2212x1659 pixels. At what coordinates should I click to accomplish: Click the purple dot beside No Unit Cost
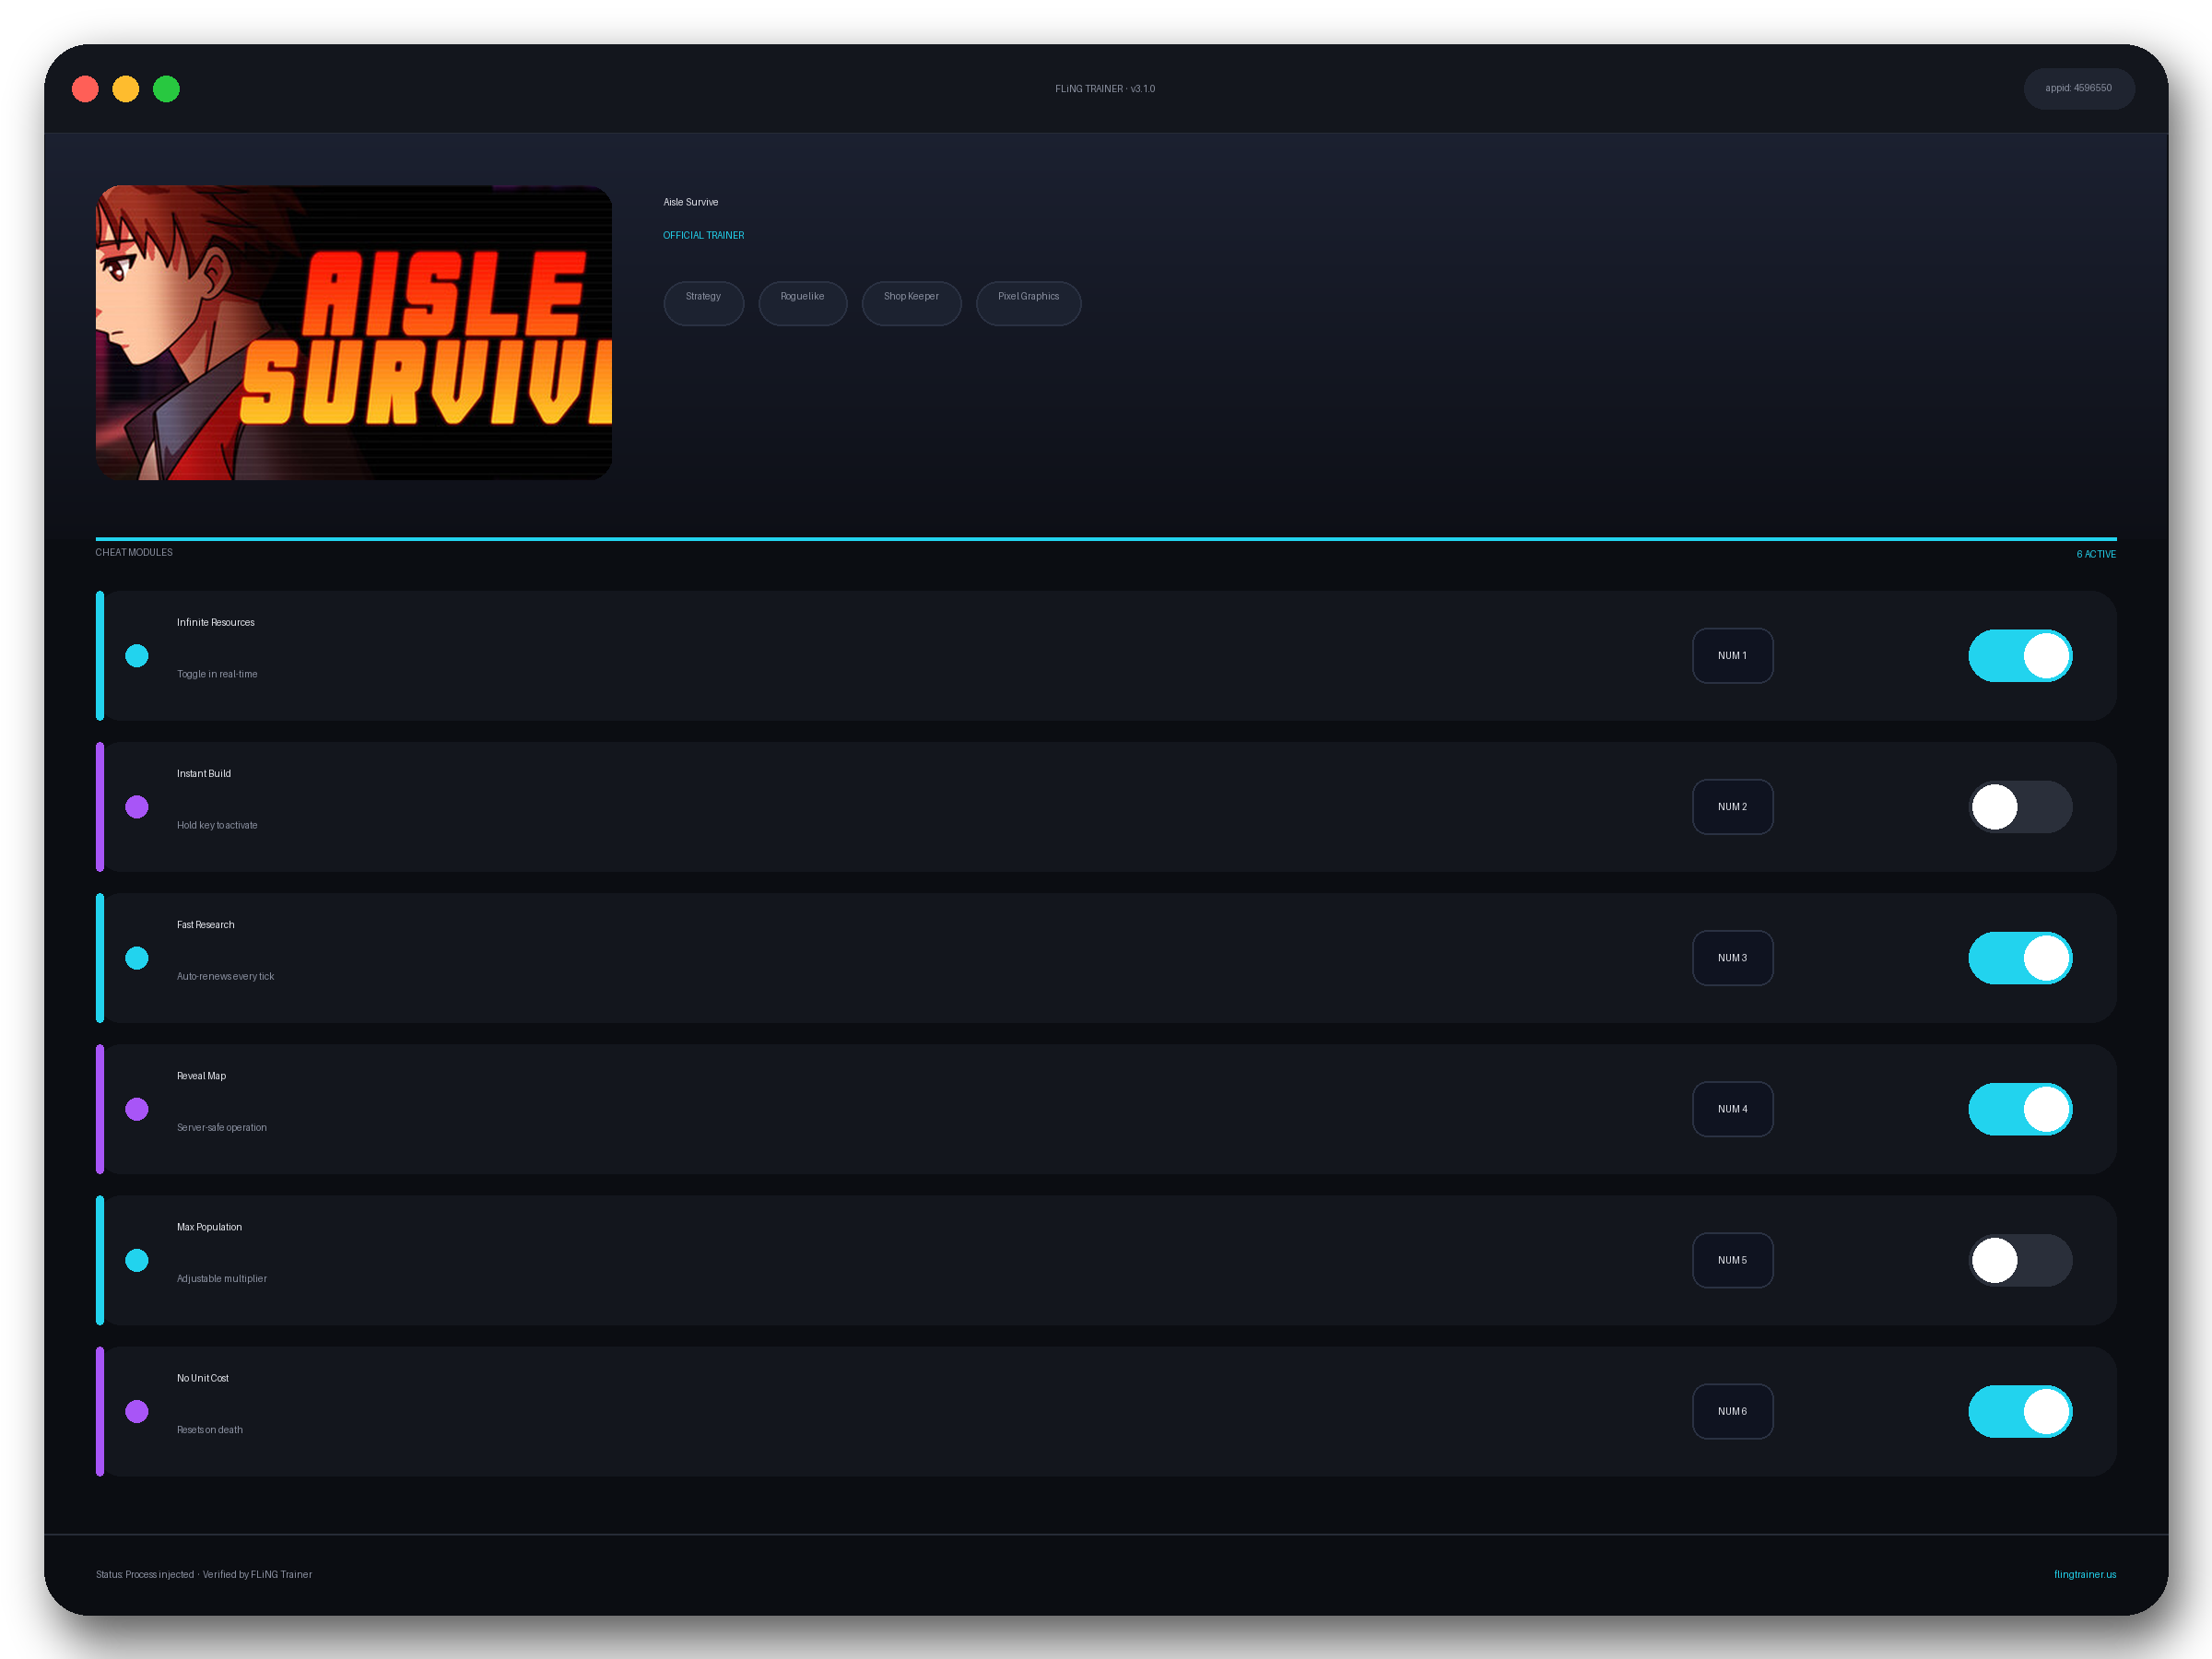(137, 1411)
